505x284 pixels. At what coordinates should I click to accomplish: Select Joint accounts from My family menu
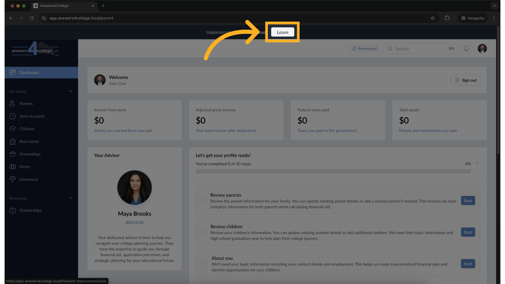point(32,116)
